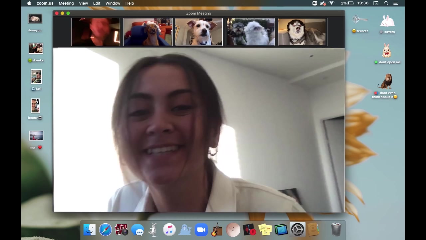Select the red-tinted participant thumbnail
The height and width of the screenshot is (240, 426).
tap(95, 32)
